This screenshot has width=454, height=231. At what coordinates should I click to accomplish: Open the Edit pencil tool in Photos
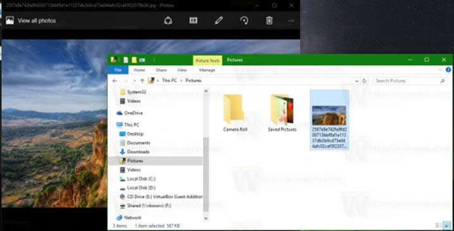(219, 20)
